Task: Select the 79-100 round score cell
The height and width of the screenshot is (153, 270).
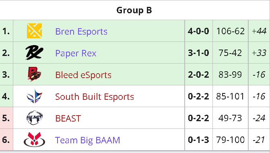Action: coord(231,140)
